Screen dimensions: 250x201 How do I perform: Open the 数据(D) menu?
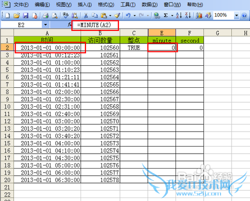click(149, 4)
